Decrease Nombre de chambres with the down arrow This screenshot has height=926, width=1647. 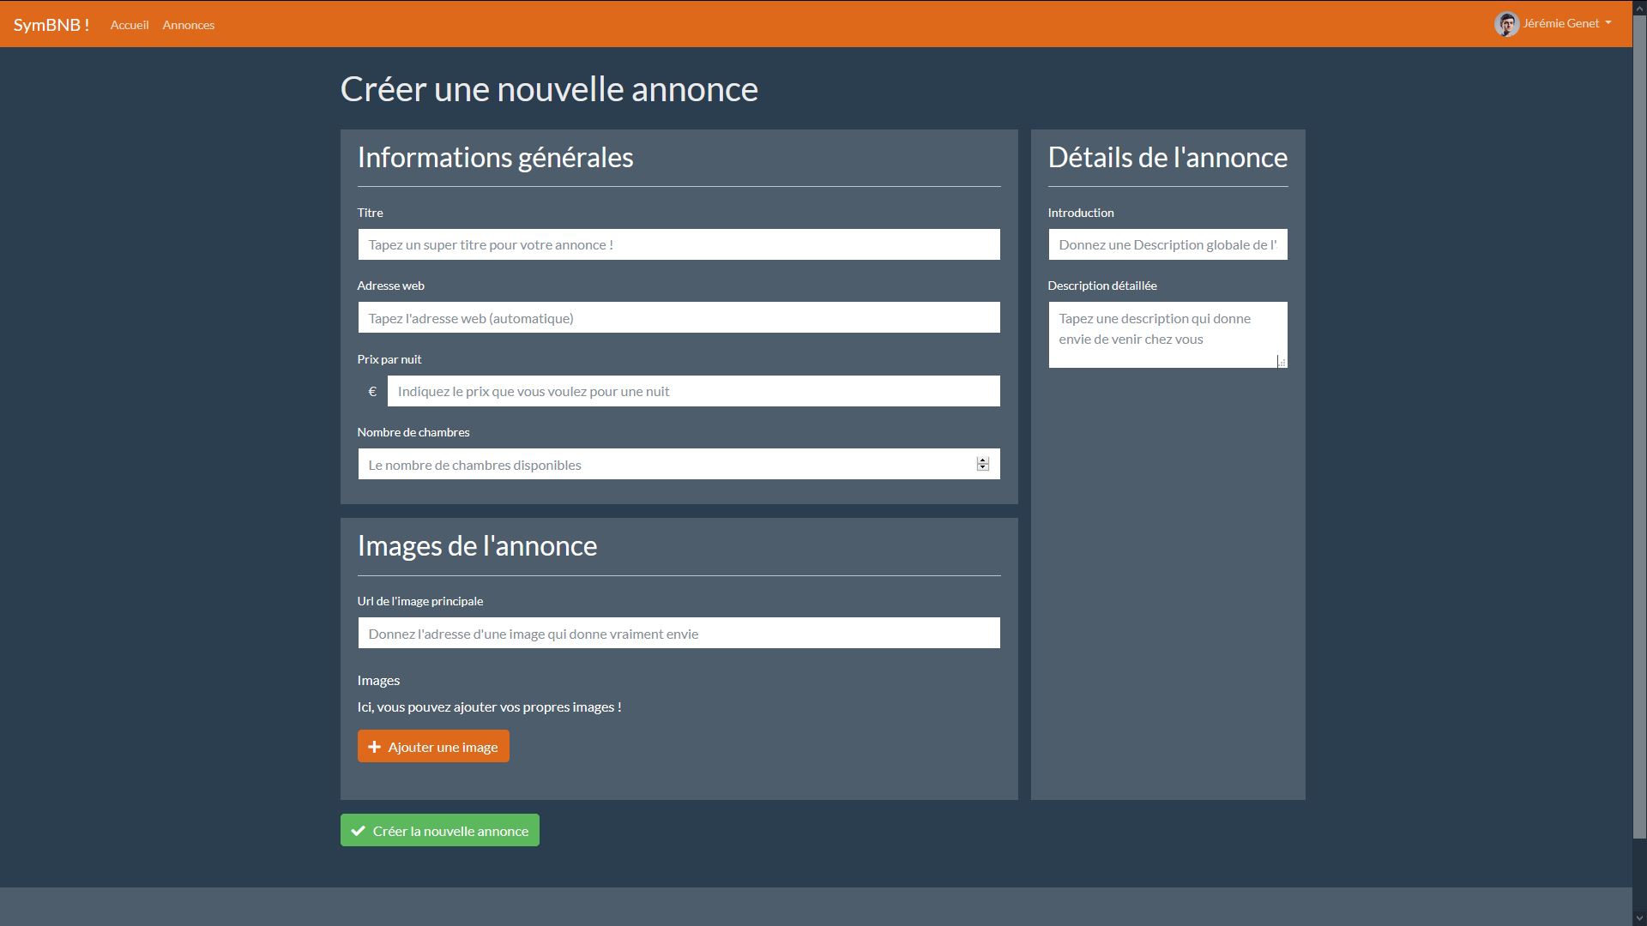(x=983, y=468)
